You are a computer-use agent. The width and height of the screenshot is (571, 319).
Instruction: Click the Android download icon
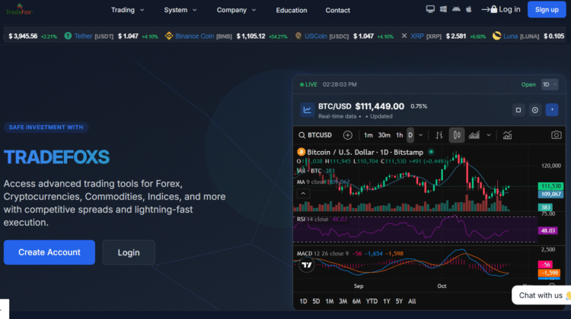point(456,10)
